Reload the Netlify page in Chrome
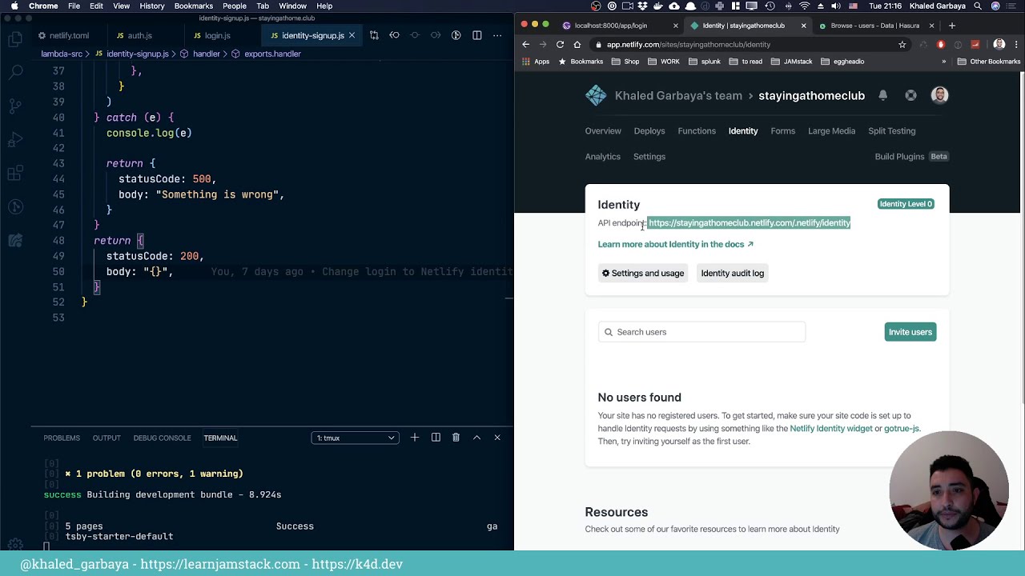This screenshot has height=576, width=1025. pyautogui.click(x=561, y=45)
